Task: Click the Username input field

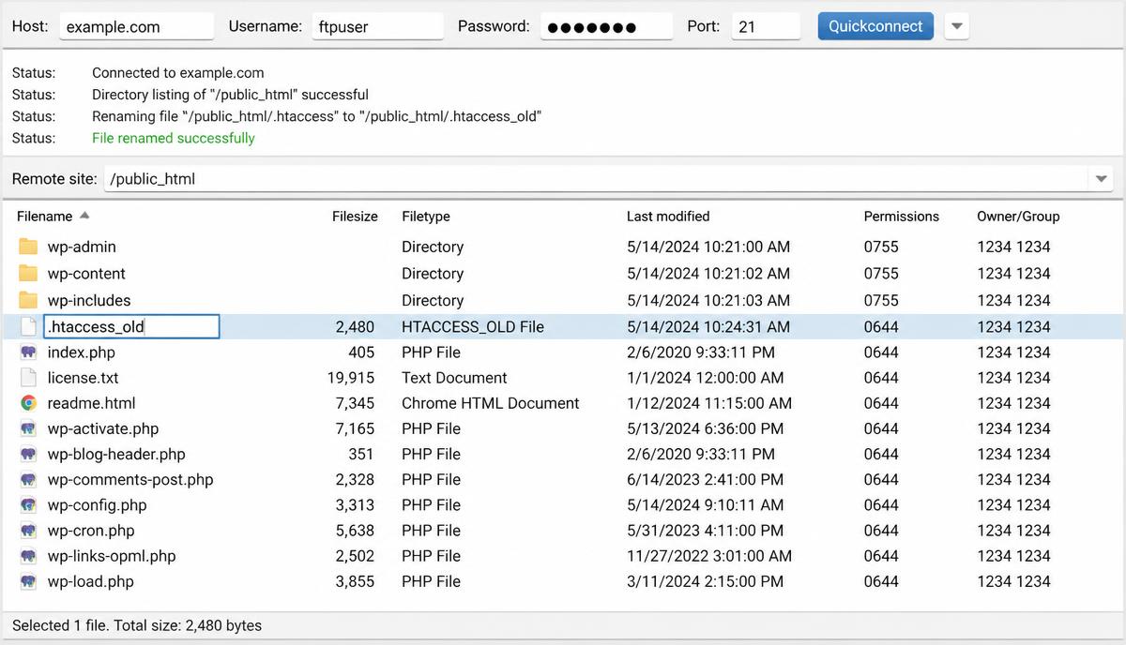Action: (377, 26)
